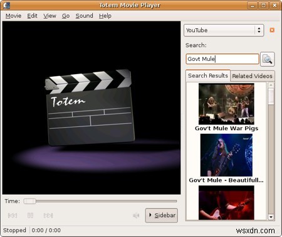
Task: Click the next chapter/movie button
Action: 48,216
